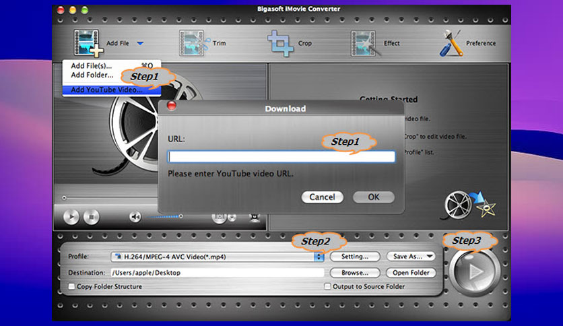Open the Save As... dropdown

[411, 257]
